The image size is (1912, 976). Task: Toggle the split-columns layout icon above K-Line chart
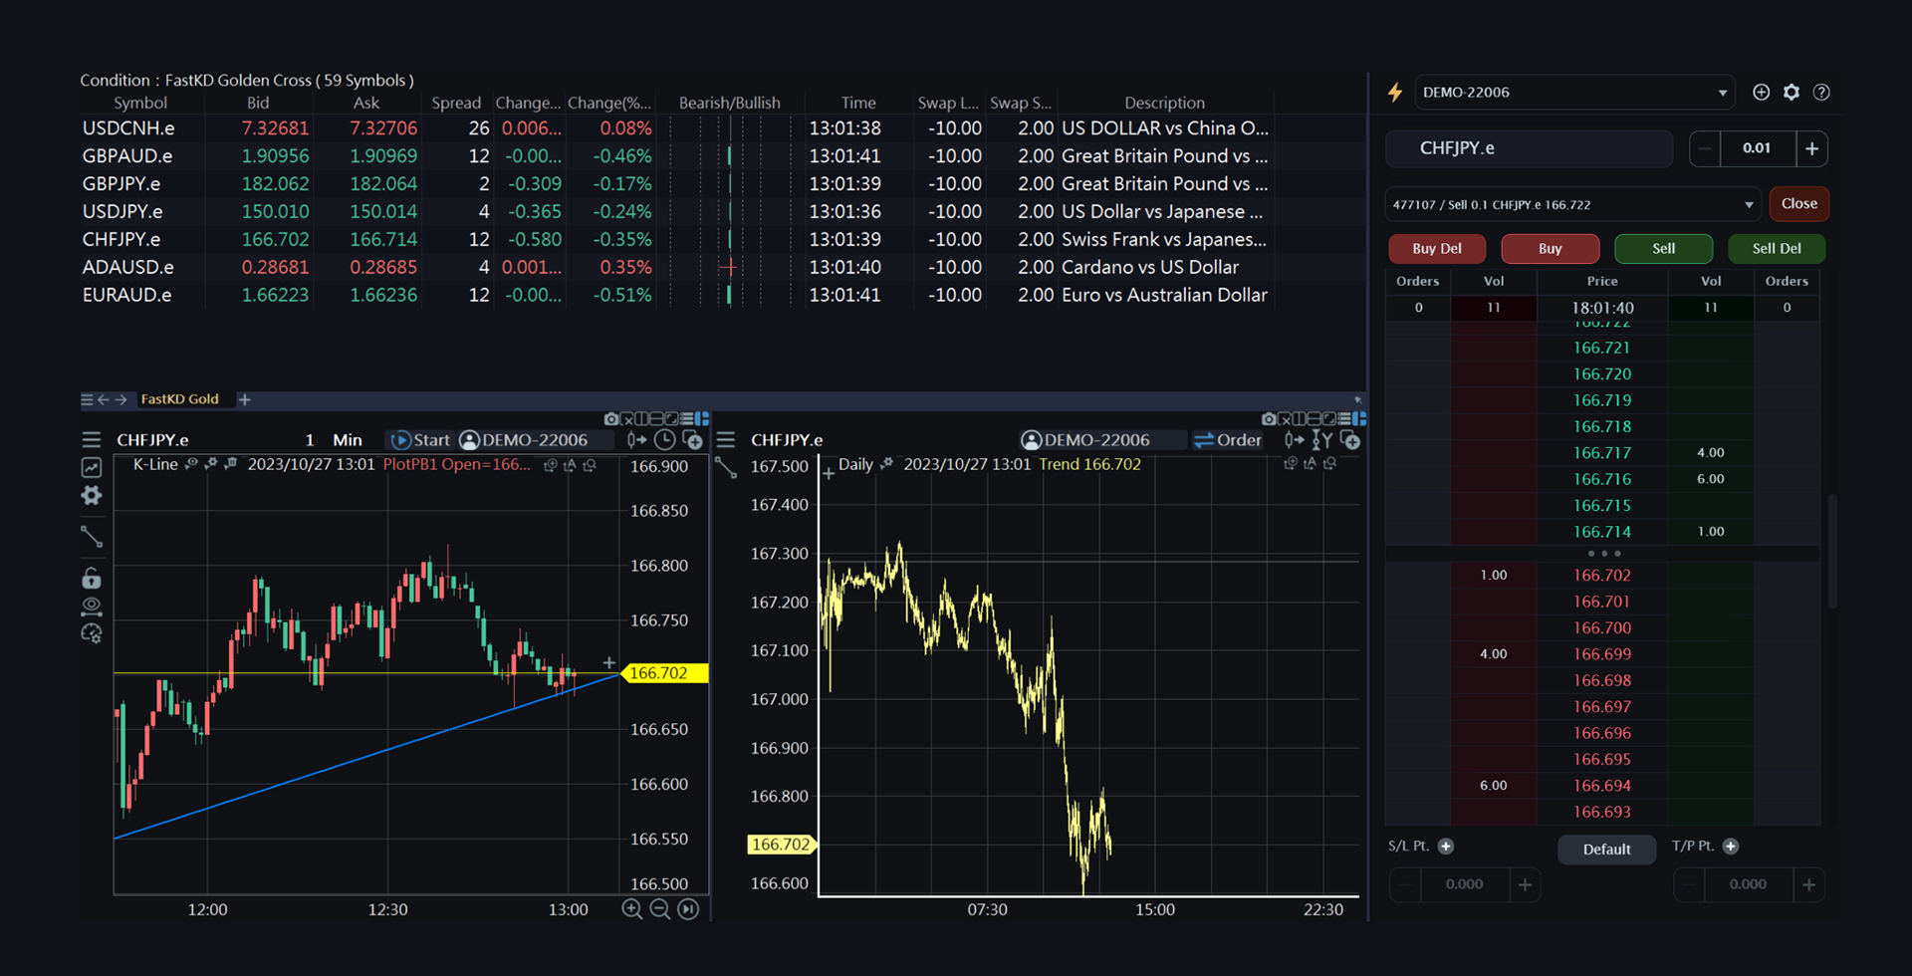tap(641, 419)
